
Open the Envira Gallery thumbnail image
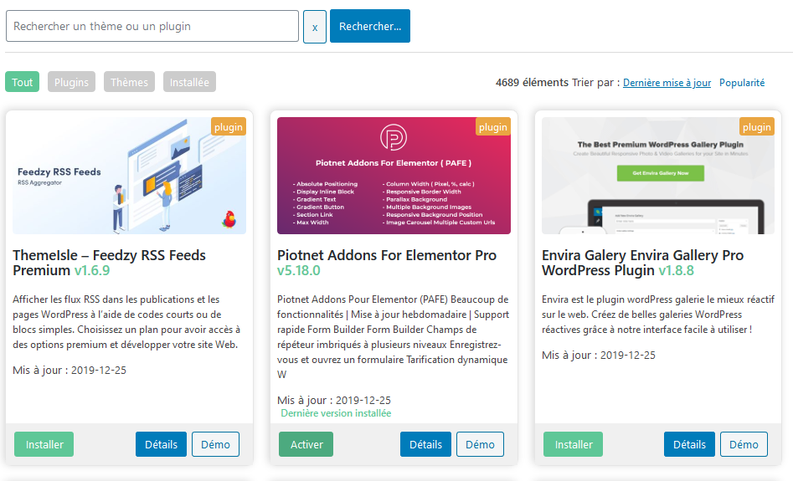[658, 176]
